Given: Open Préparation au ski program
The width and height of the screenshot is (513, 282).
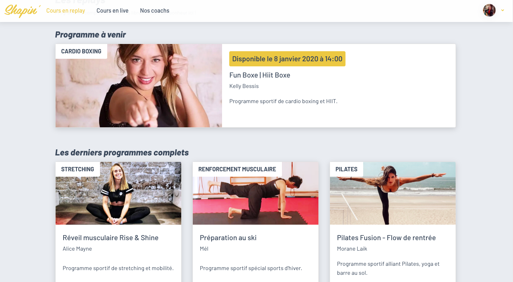Looking at the screenshot, I should point(228,238).
